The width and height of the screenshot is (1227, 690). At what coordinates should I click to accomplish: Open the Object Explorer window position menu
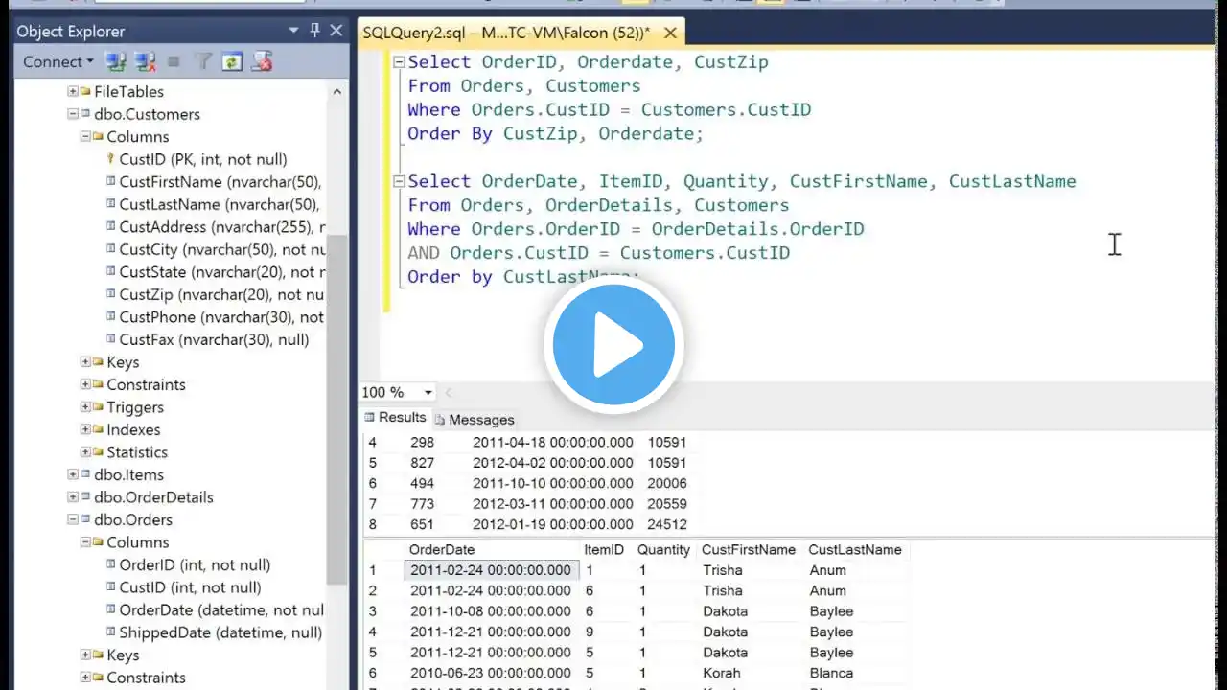(293, 31)
